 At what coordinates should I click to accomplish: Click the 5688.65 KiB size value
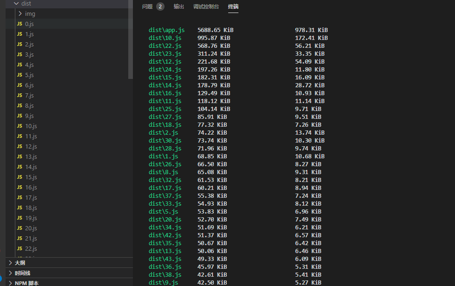(216, 30)
